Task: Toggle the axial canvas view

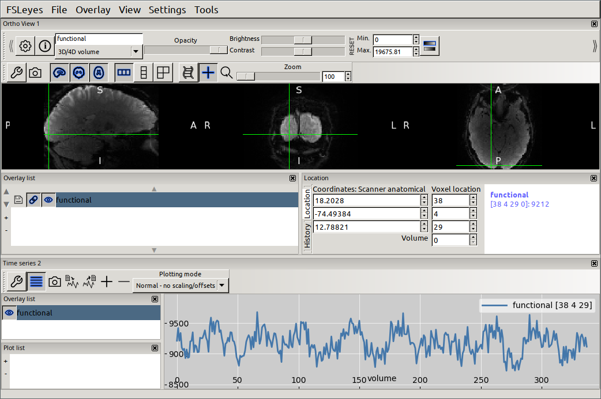Action: click(x=99, y=73)
